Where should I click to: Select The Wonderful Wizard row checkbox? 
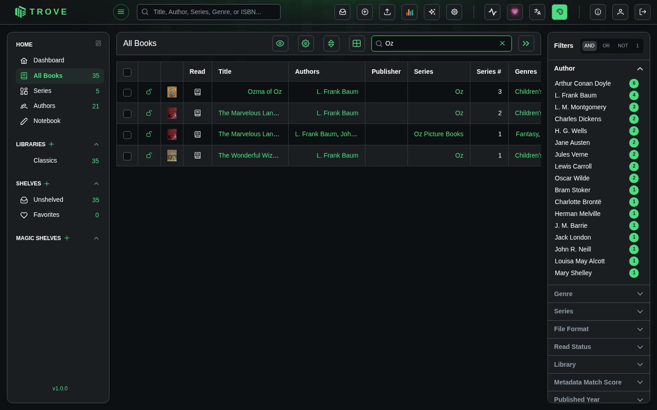127,156
